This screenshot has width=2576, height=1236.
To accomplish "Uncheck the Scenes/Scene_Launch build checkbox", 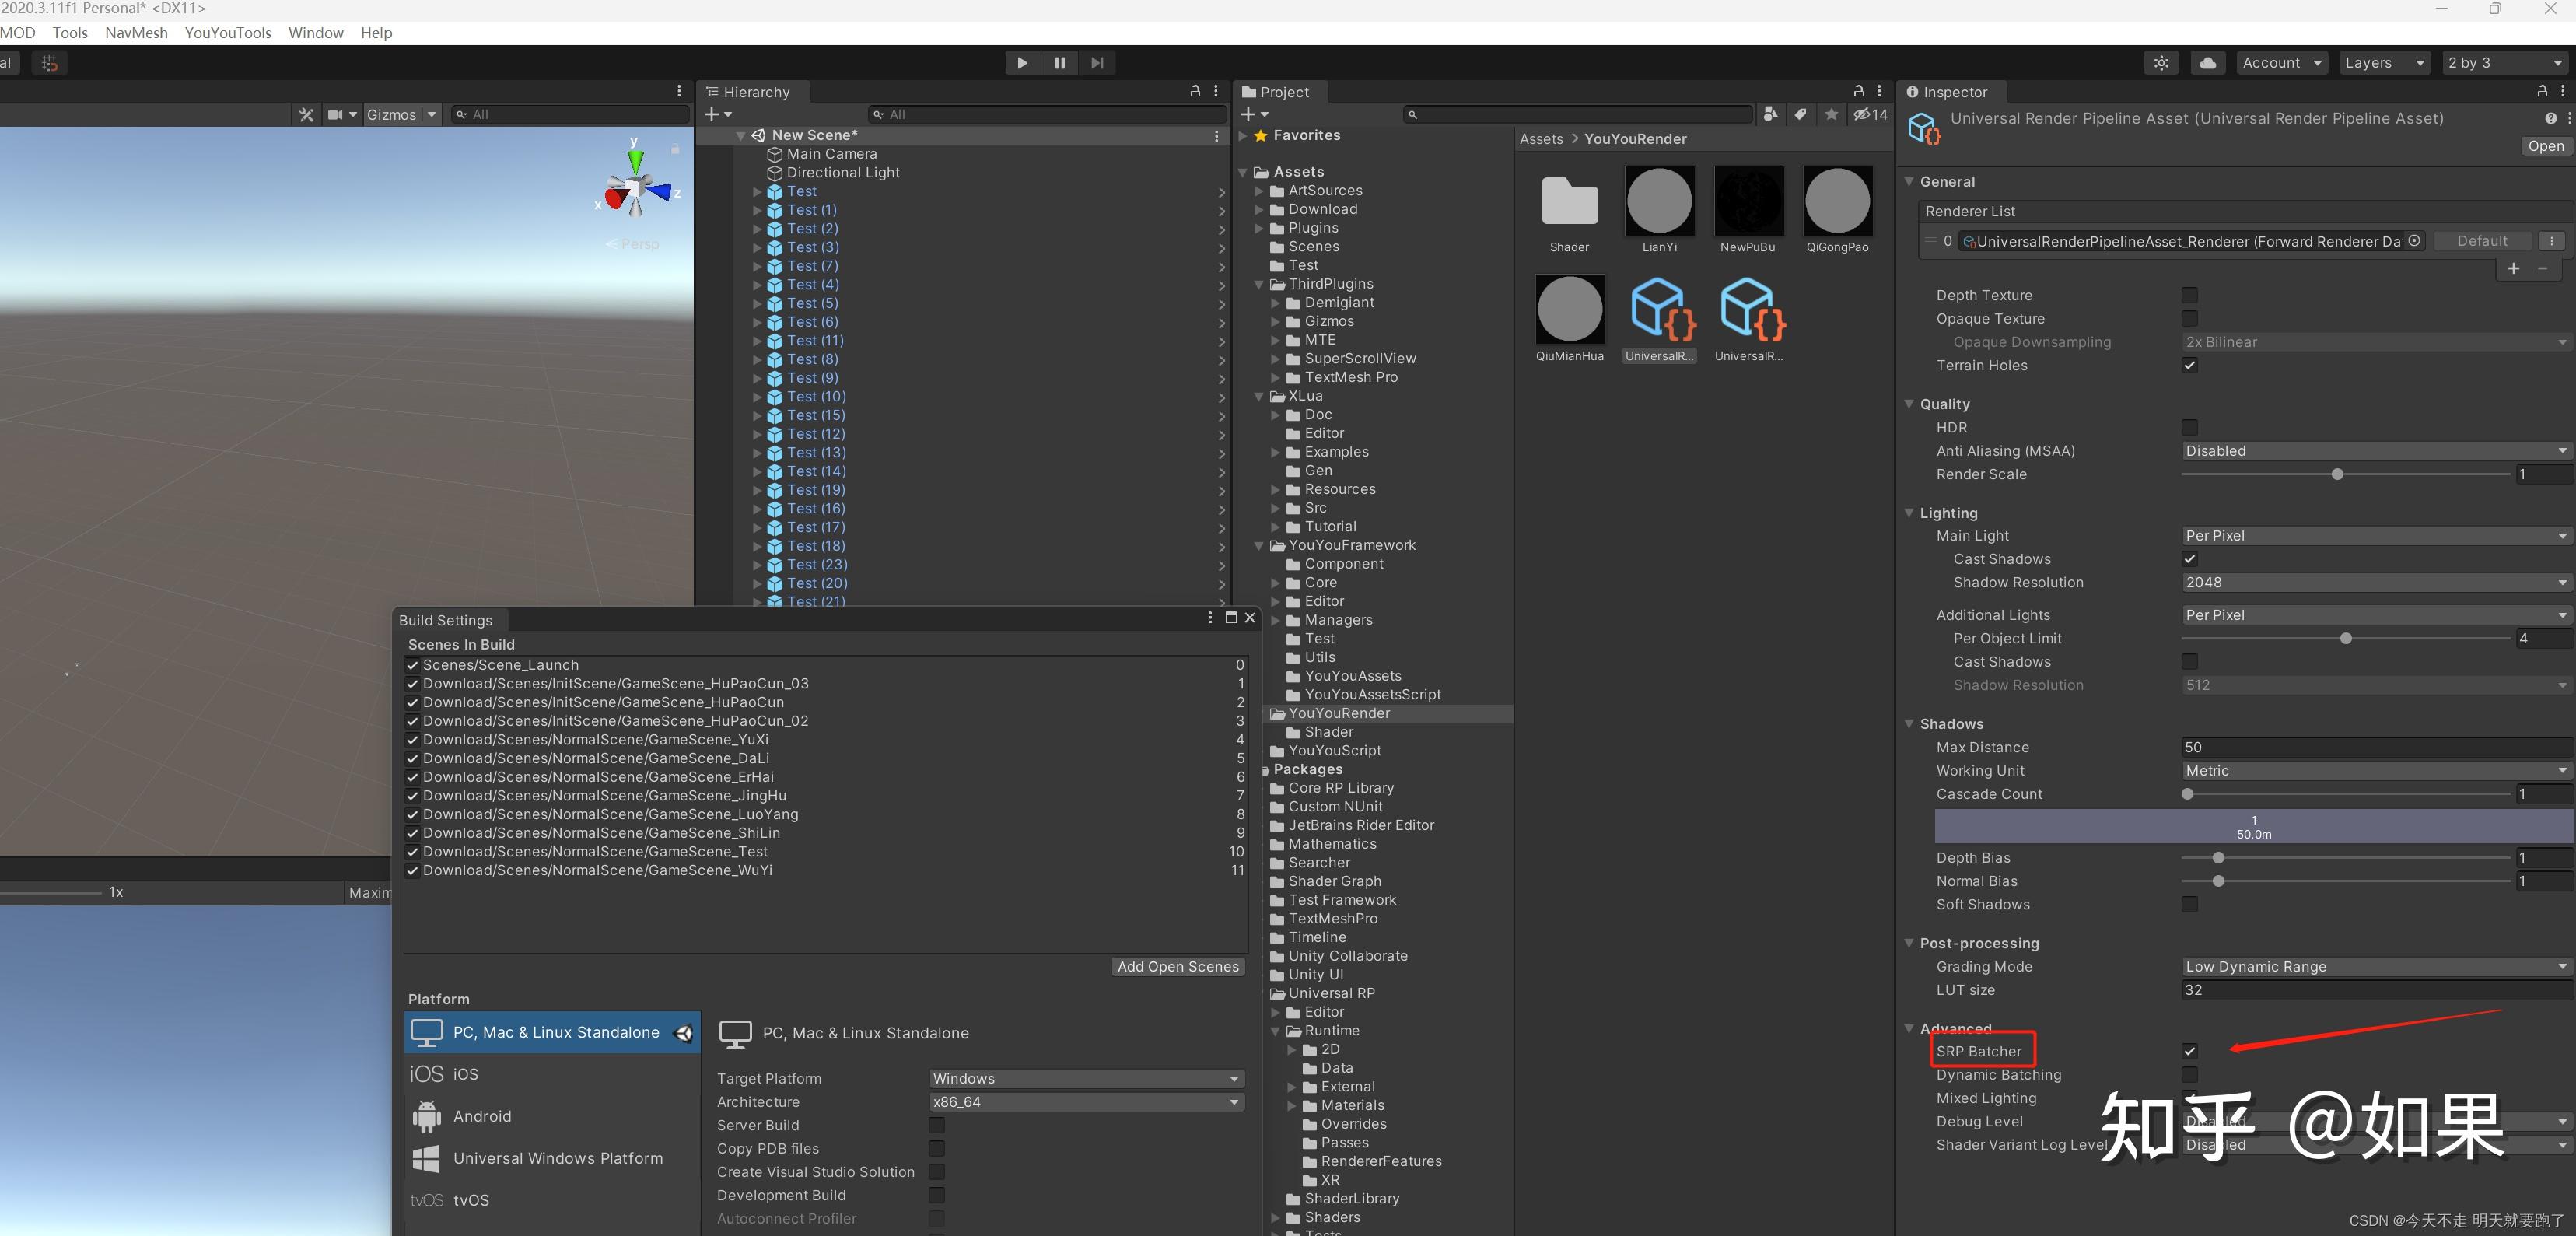I will coord(412,665).
